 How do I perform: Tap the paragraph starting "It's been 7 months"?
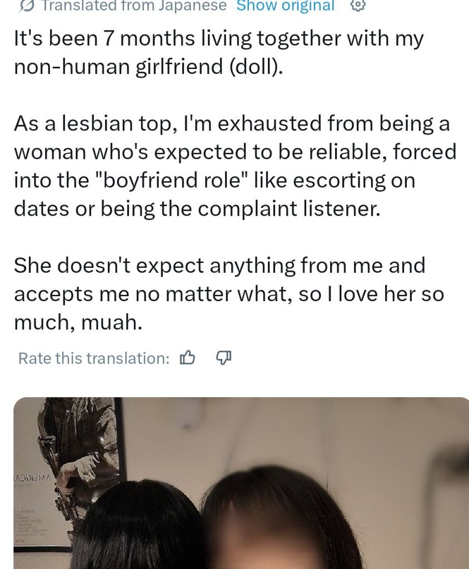tap(219, 52)
